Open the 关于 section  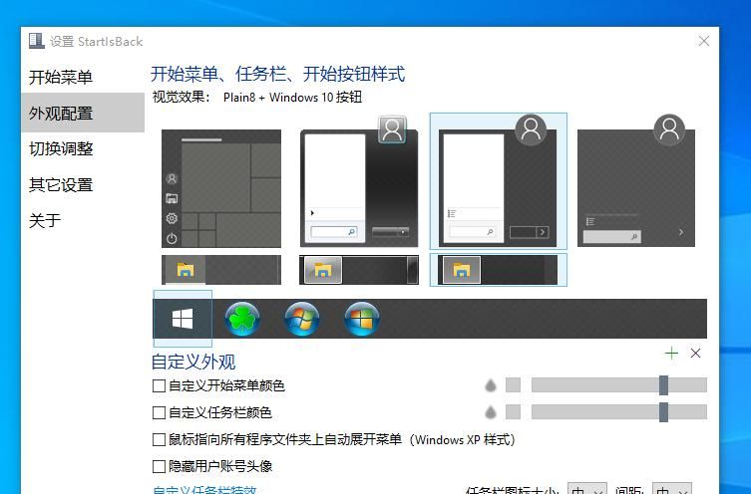(45, 220)
